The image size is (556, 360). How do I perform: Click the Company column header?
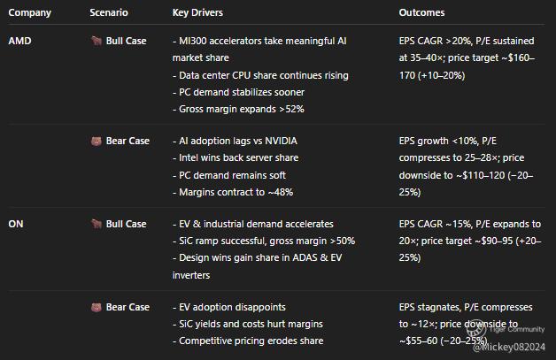(x=29, y=13)
